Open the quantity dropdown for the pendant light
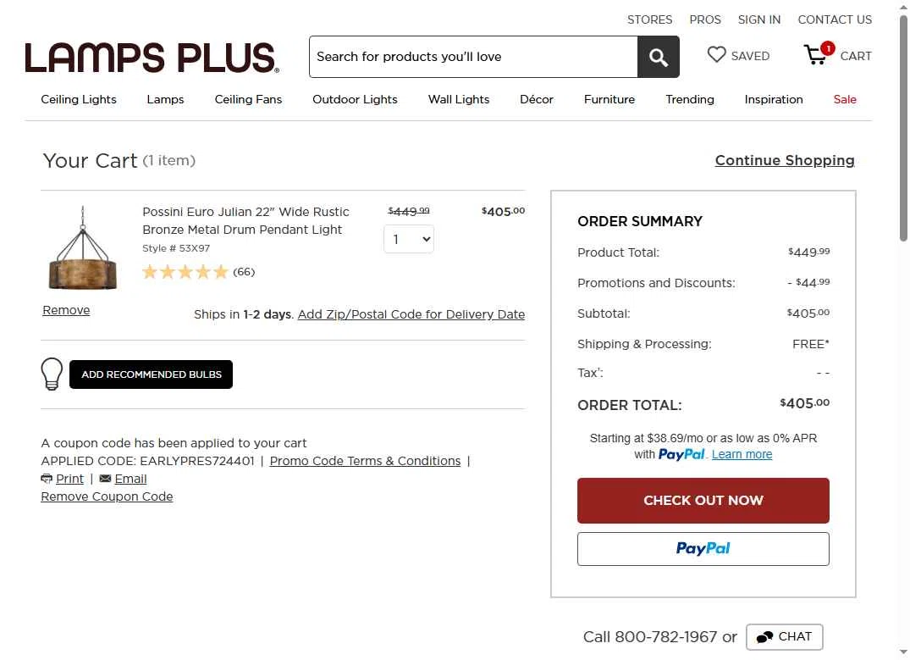 (x=409, y=239)
